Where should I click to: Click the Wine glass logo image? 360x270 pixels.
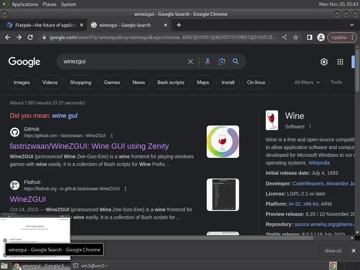coord(272,120)
